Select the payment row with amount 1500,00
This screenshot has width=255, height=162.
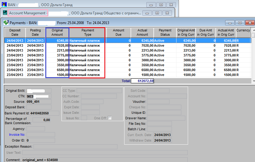127,75
